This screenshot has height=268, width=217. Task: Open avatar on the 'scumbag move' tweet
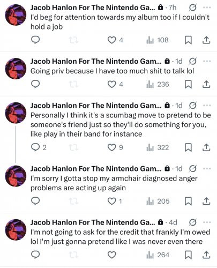tap(16, 113)
